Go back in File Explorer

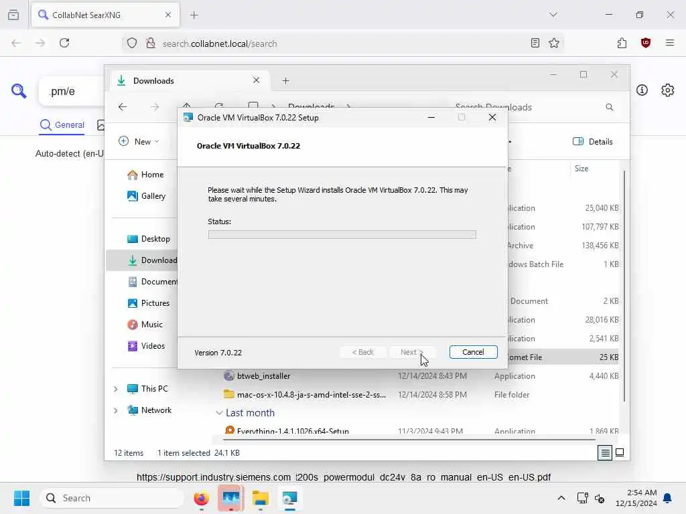click(123, 106)
